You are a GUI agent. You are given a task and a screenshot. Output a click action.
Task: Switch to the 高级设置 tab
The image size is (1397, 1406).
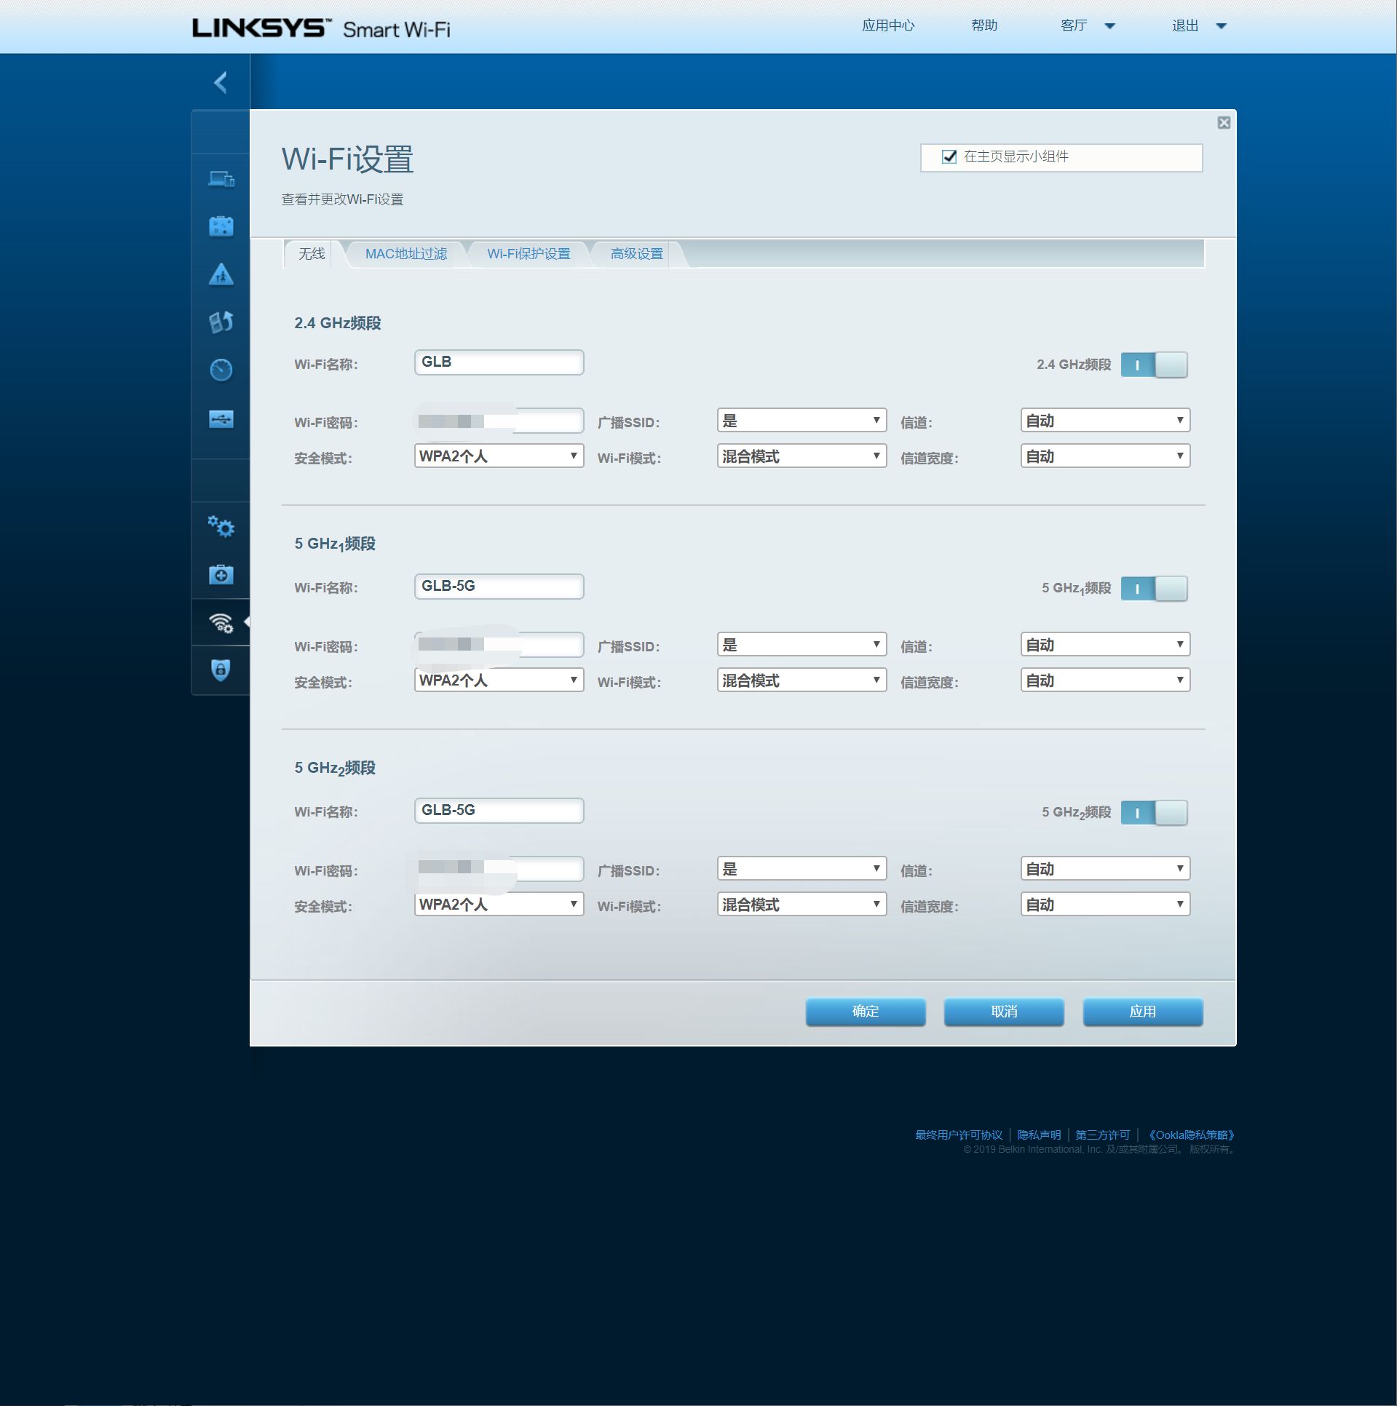click(x=636, y=254)
